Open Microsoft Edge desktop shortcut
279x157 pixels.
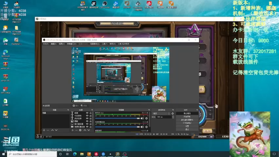(5, 54)
